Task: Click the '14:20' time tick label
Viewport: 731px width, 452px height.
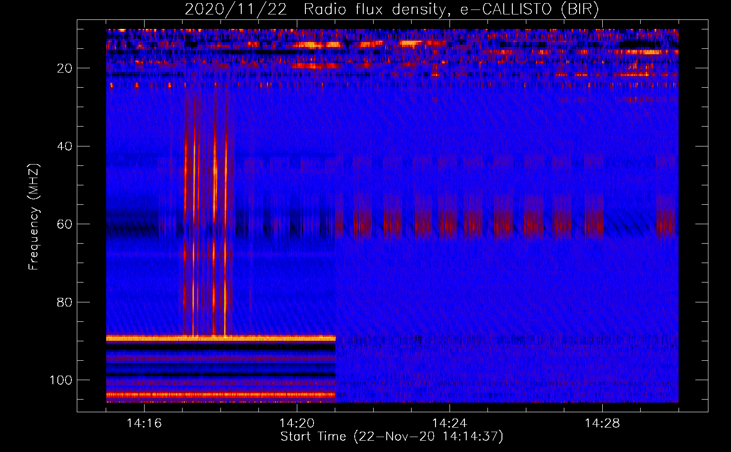Action: [x=297, y=424]
